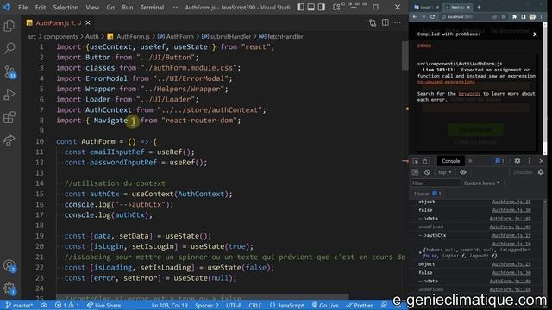This screenshot has width=552, height=310.
Task: Click the keywords link in the error overlay
Action: pyautogui.click(x=469, y=94)
